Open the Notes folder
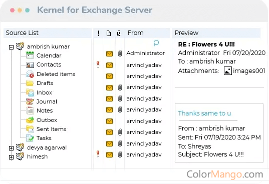 (x=45, y=110)
